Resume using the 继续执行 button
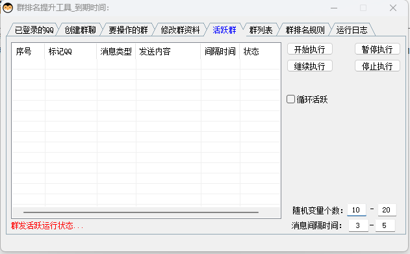Screen dimensions: 410x254 coord(309,66)
